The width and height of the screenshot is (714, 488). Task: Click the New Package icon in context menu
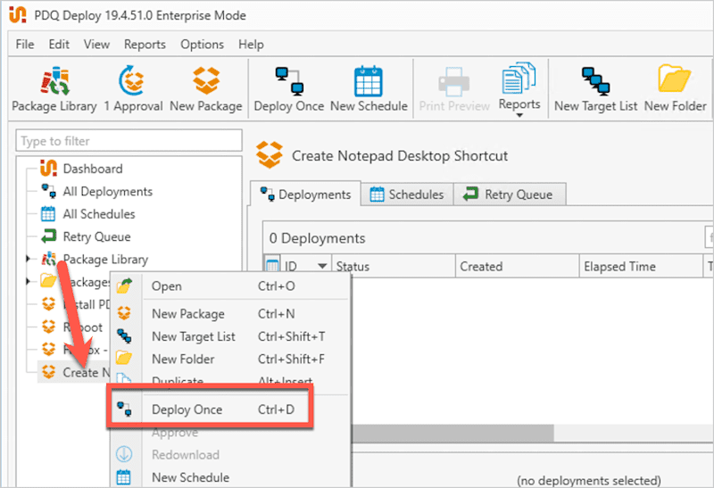point(124,313)
